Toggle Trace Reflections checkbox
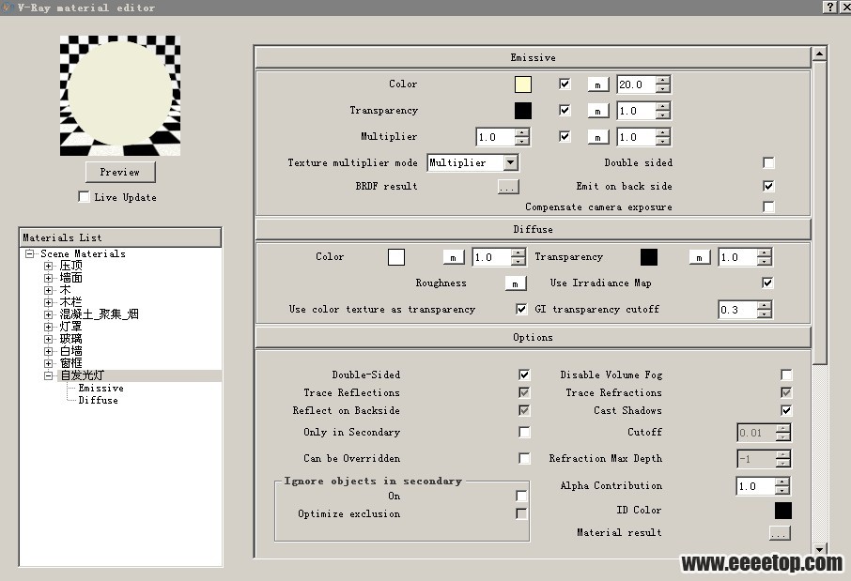851x581 pixels. (524, 392)
